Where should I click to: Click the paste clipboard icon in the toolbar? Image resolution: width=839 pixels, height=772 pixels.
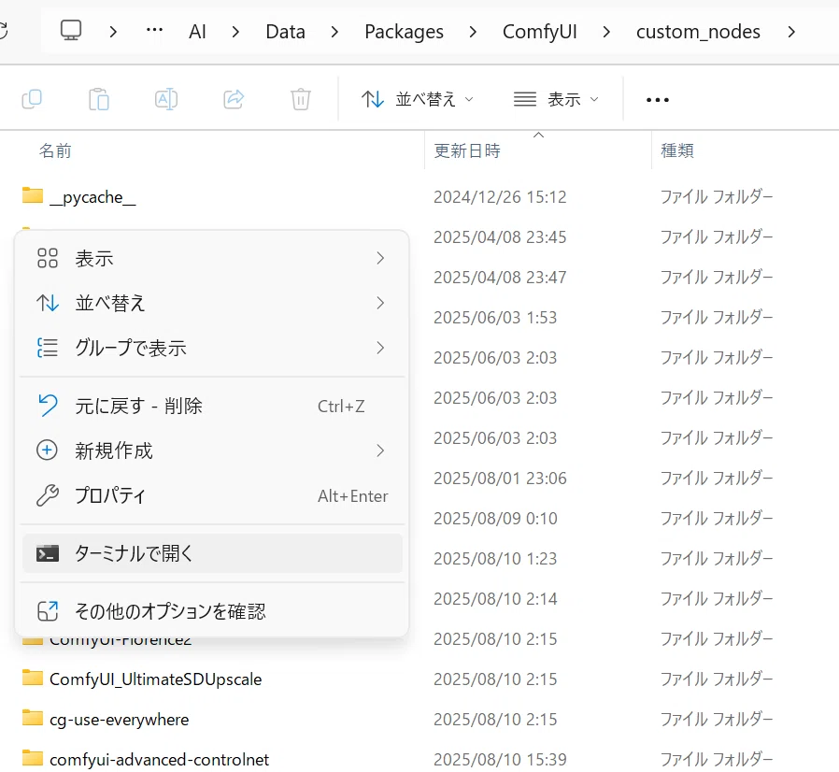[x=99, y=99]
